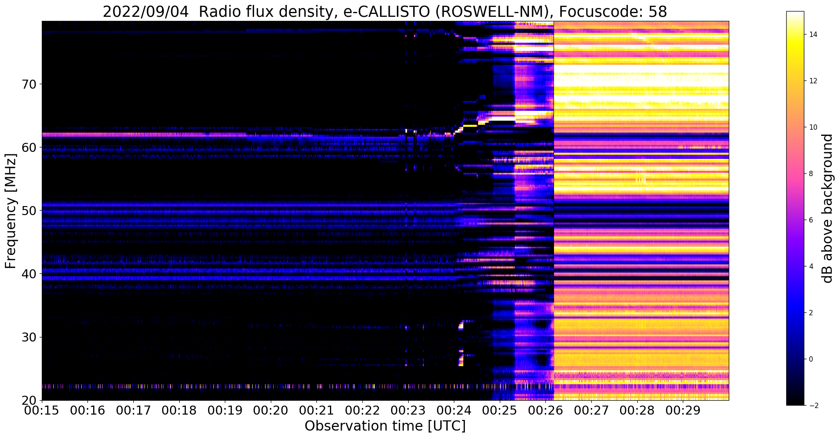Click the 00:19 time tick label
Viewport: 840px width, 438px height.
point(225,410)
